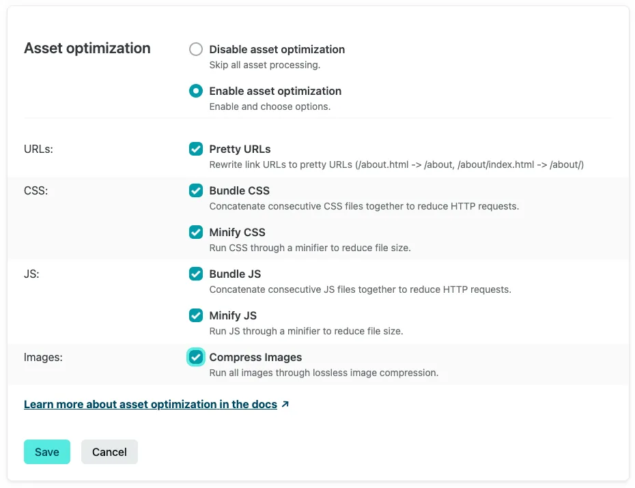This screenshot has width=635, height=488.
Task: Toggle the Bundle CSS checkbox
Action: coord(196,190)
